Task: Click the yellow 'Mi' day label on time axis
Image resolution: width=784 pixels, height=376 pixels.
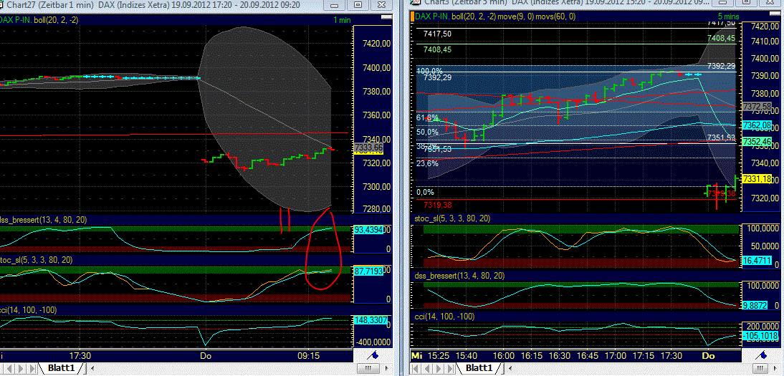Action: 417,355
